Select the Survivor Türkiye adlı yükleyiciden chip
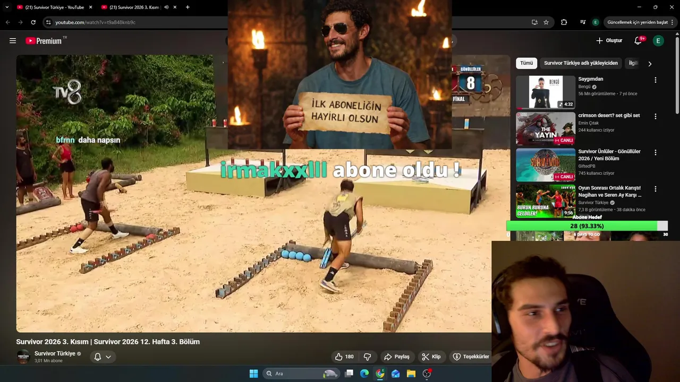Viewport: 680px width, 382px height. [x=581, y=63]
